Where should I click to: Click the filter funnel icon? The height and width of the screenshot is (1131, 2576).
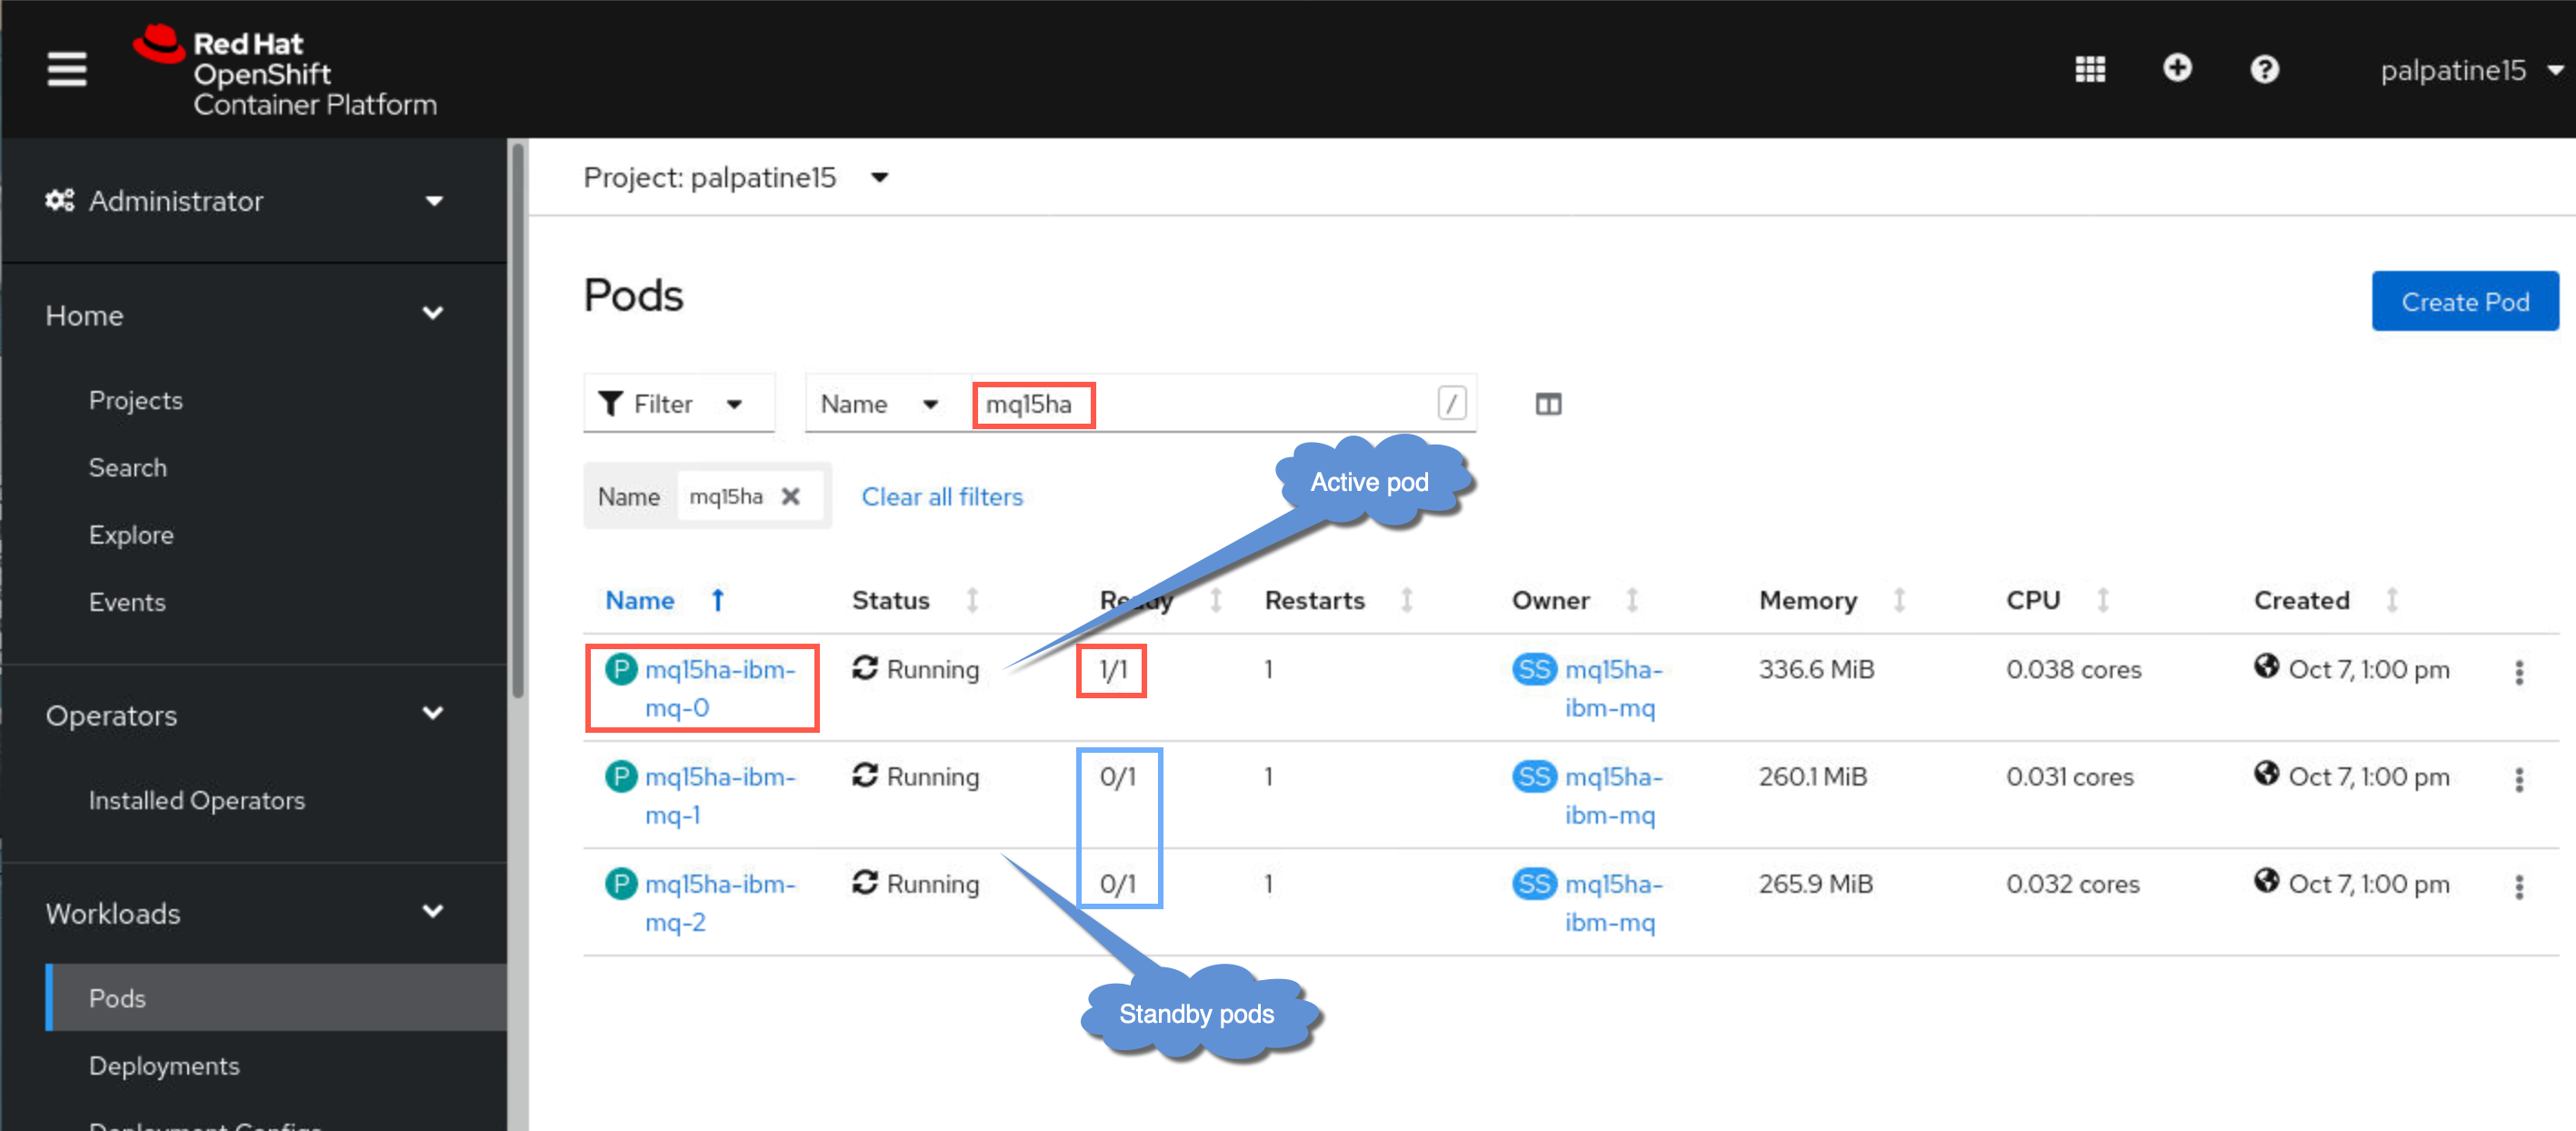(610, 403)
